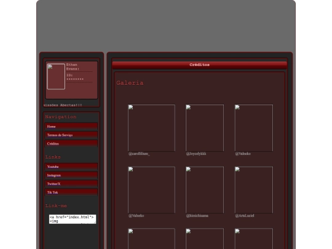The width and height of the screenshot is (332, 249).
Task: Go to Termos de Serviço page
Action: point(71,135)
